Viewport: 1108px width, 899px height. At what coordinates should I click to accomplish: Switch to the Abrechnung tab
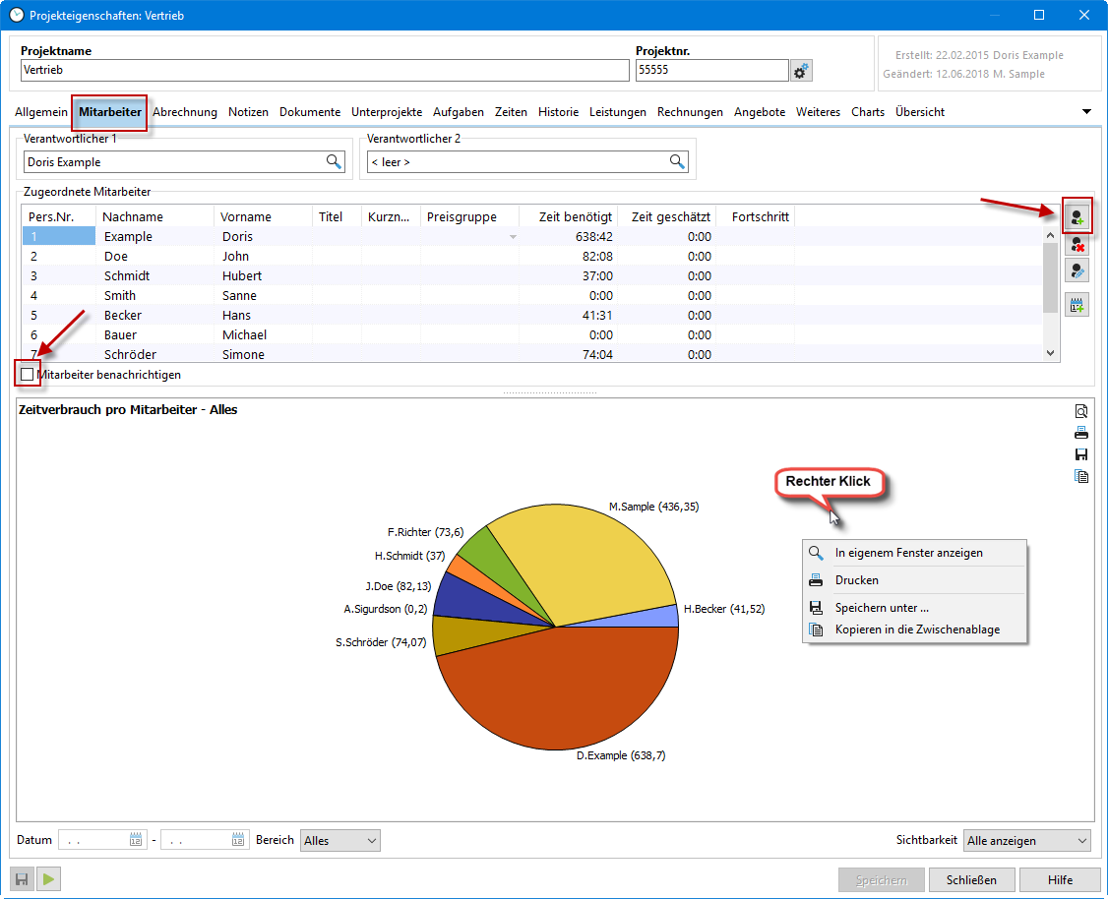[x=185, y=112]
